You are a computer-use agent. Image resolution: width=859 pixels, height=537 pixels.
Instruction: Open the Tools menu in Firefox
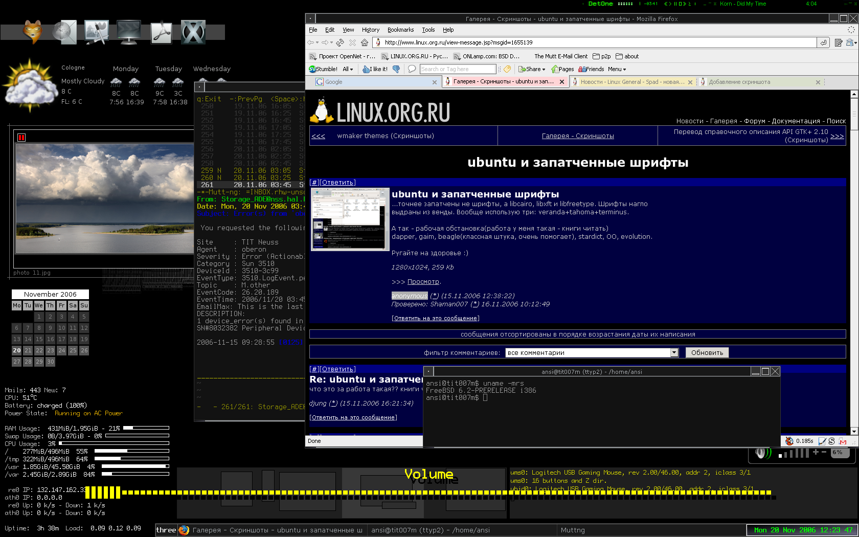(x=428, y=30)
